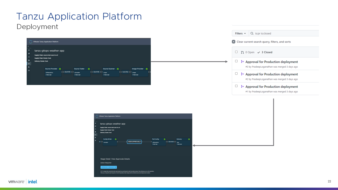Click the Tanzu logo in the View Approvals screenshot
The width and height of the screenshot is (338, 190).
pyautogui.click(x=97, y=116)
